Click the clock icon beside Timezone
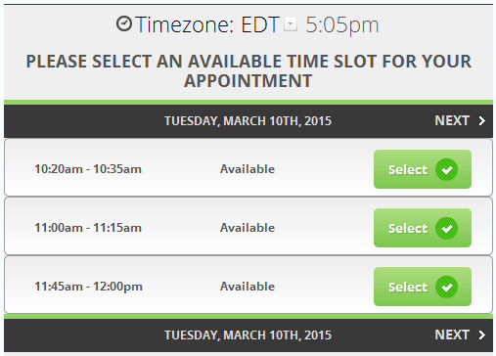Screen dimensions: 496x356 tap(124, 23)
